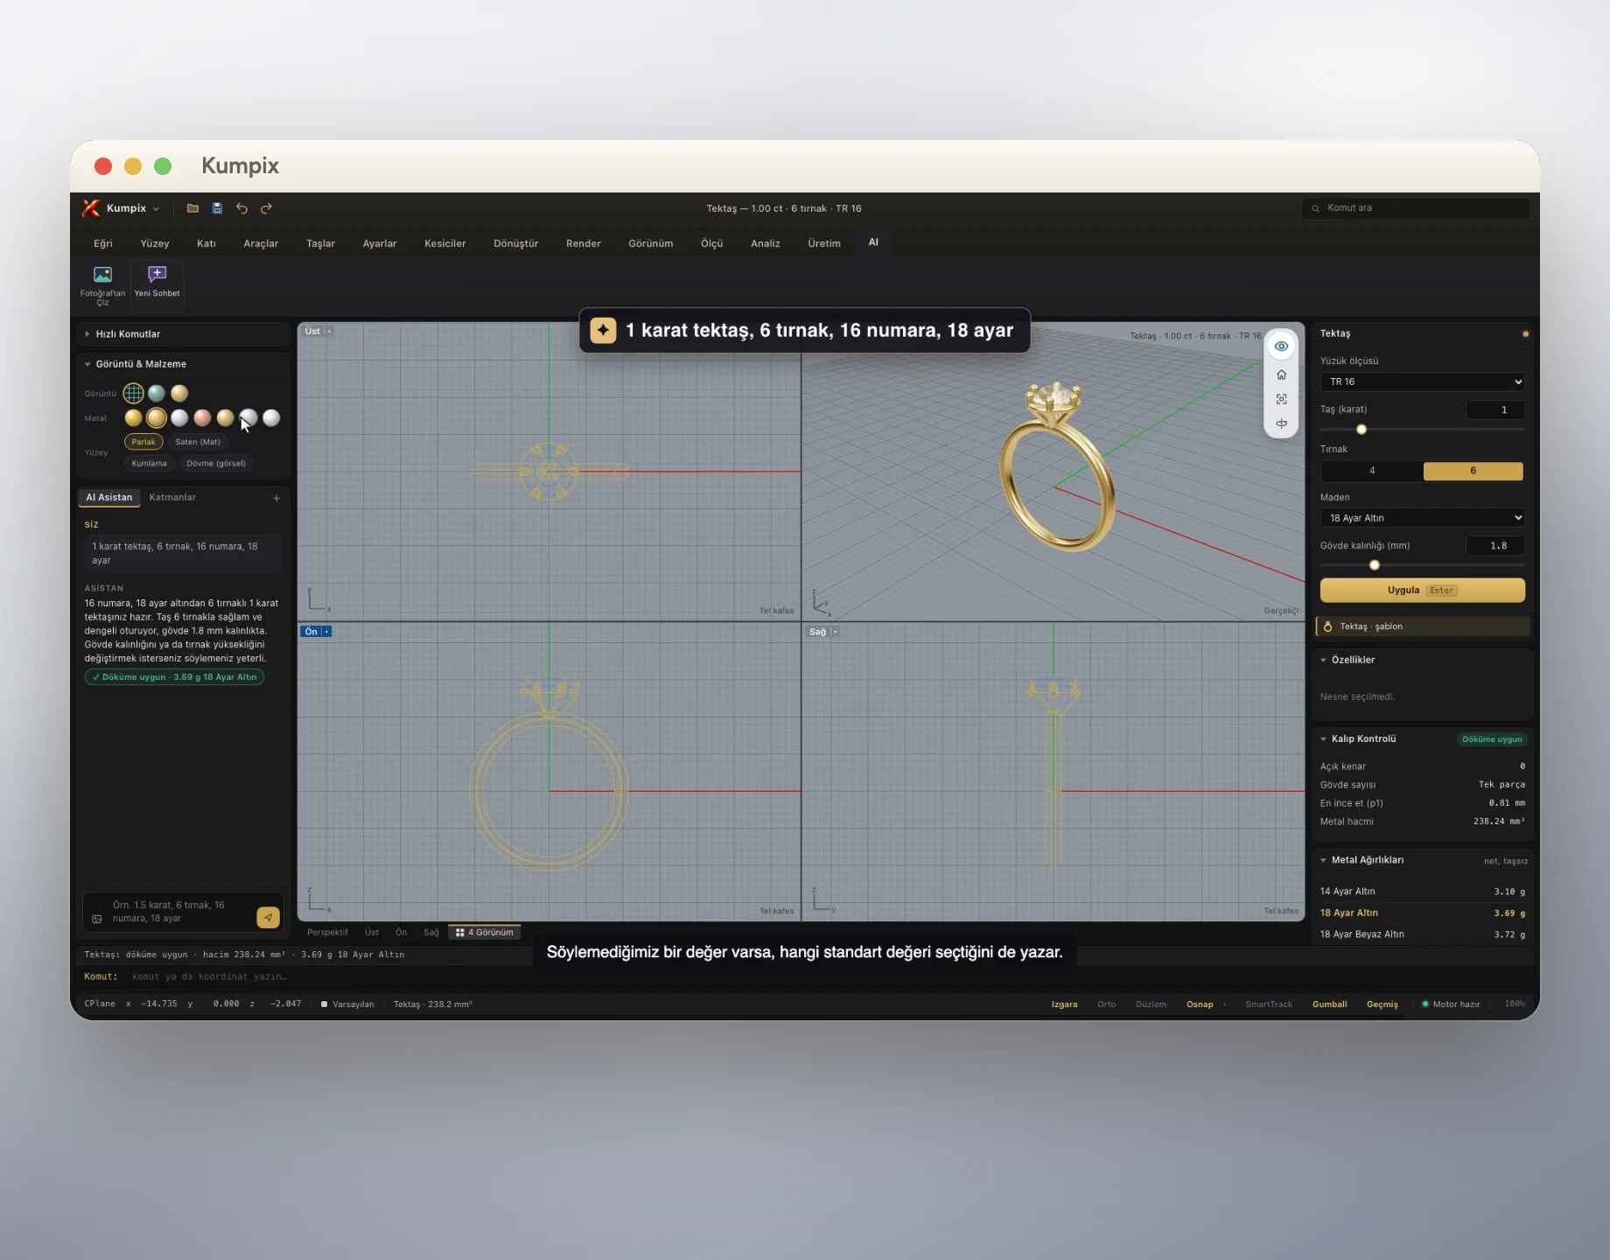The width and height of the screenshot is (1610, 1260).
Task: Select 4 prongs in Tırnak
Action: click(x=1372, y=471)
